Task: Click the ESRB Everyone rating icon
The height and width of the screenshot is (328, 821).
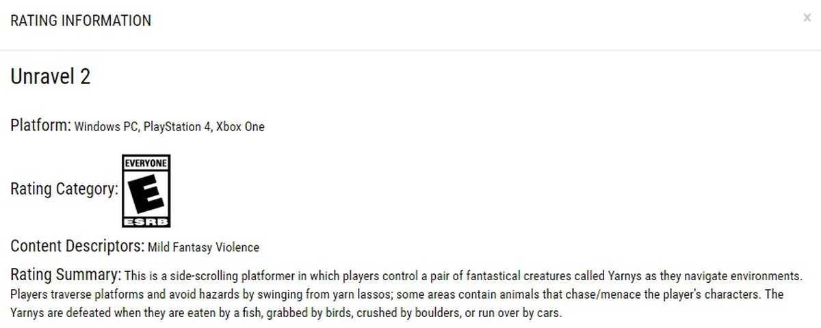Action: (x=146, y=191)
